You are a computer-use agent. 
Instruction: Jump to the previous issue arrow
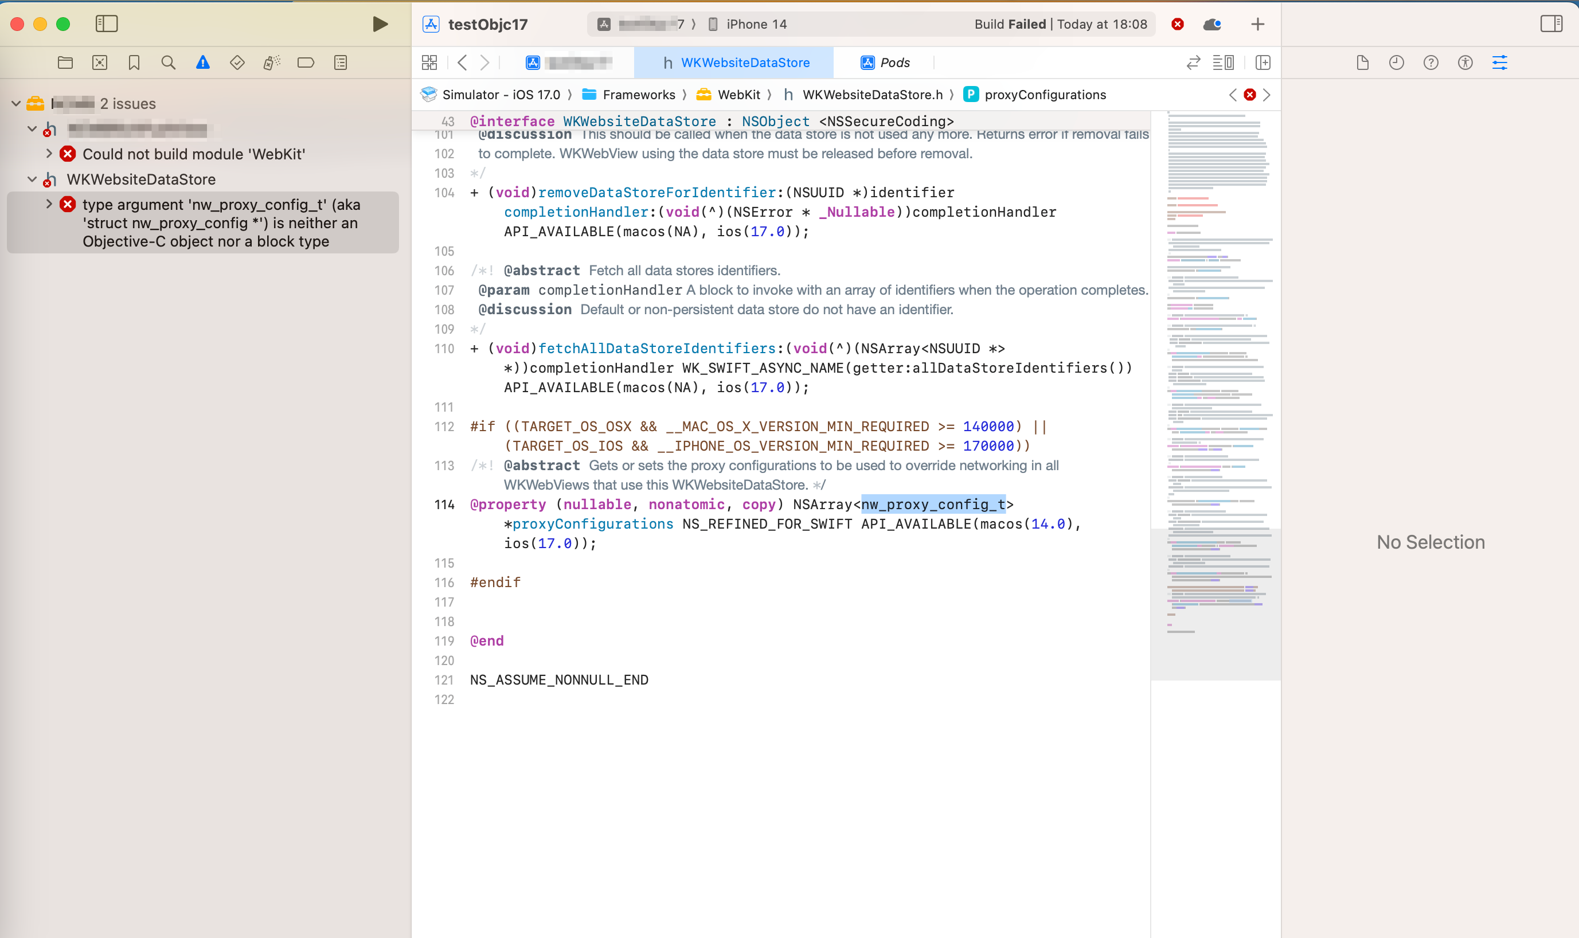pyautogui.click(x=1233, y=95)
